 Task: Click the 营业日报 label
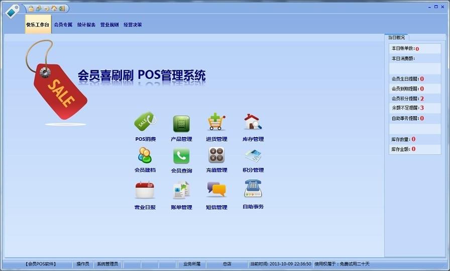tap(145, 207)
